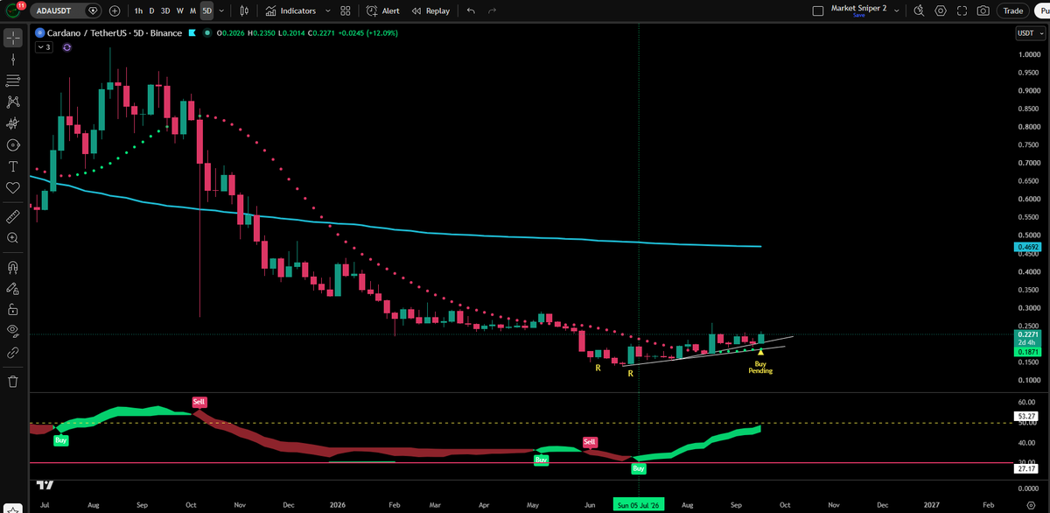Select the ruler measure tool
The width and height of the screenshot is (1050, 513).
(x=13, y=215)
